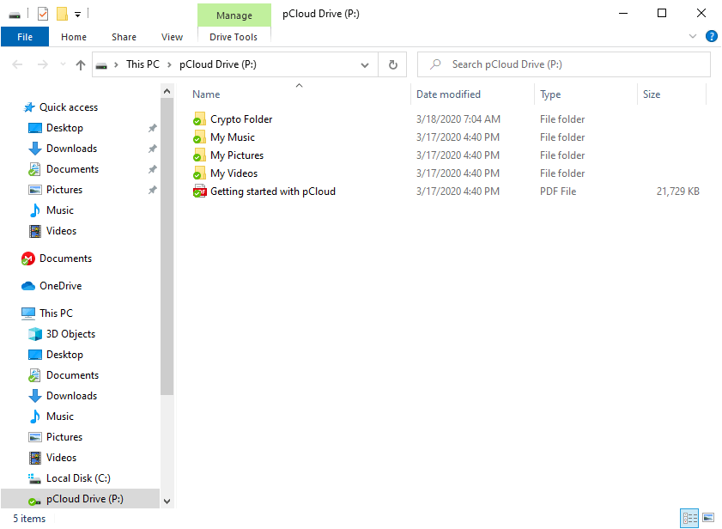Select This PC in the navigation pane

click(x=56, y=313)
